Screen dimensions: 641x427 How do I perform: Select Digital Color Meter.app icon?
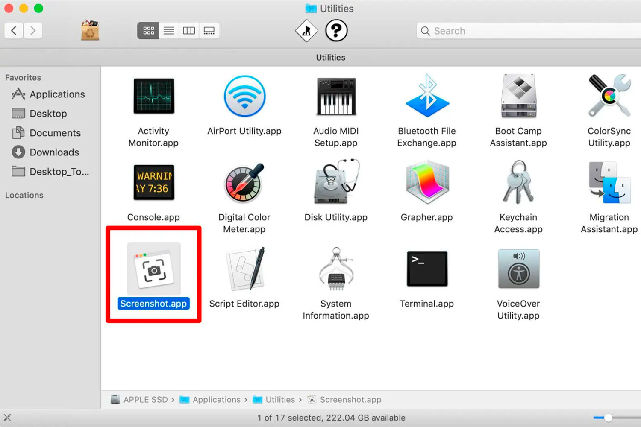[x=244, y=182]
